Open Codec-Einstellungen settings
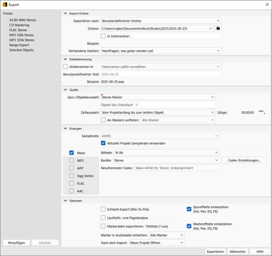The width and height of the screenshot is (272, 256). (x=244, y=160)
